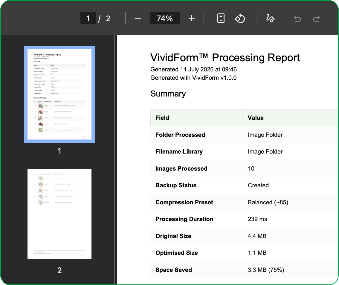
Task: Click the 'Filename Library' row label
Action: [x=179, y=152]
